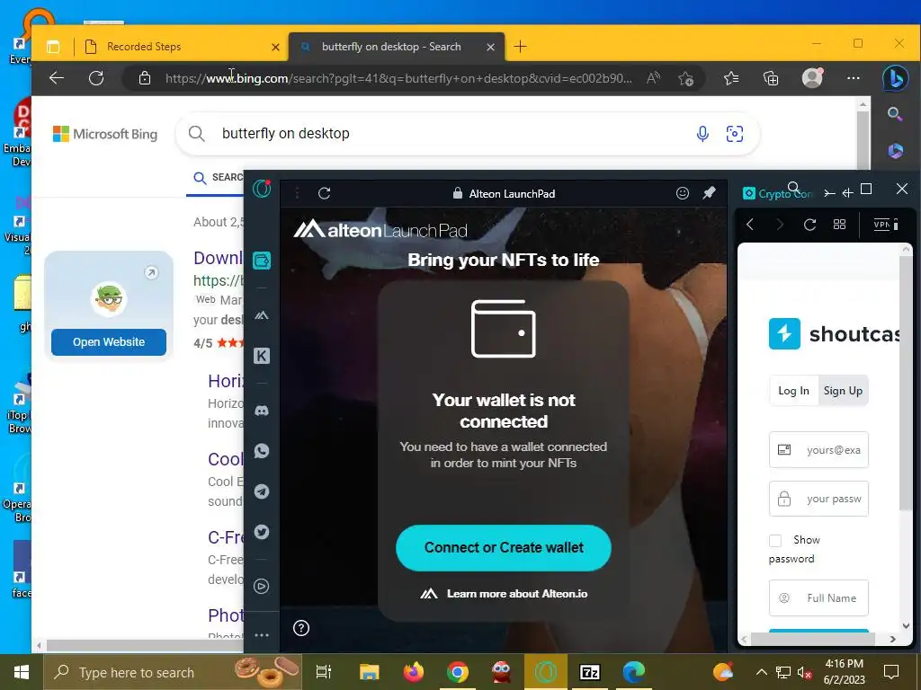Reload the shoutcast page in Opera
Screen dimensions: 921x690
tap(809, 224)
